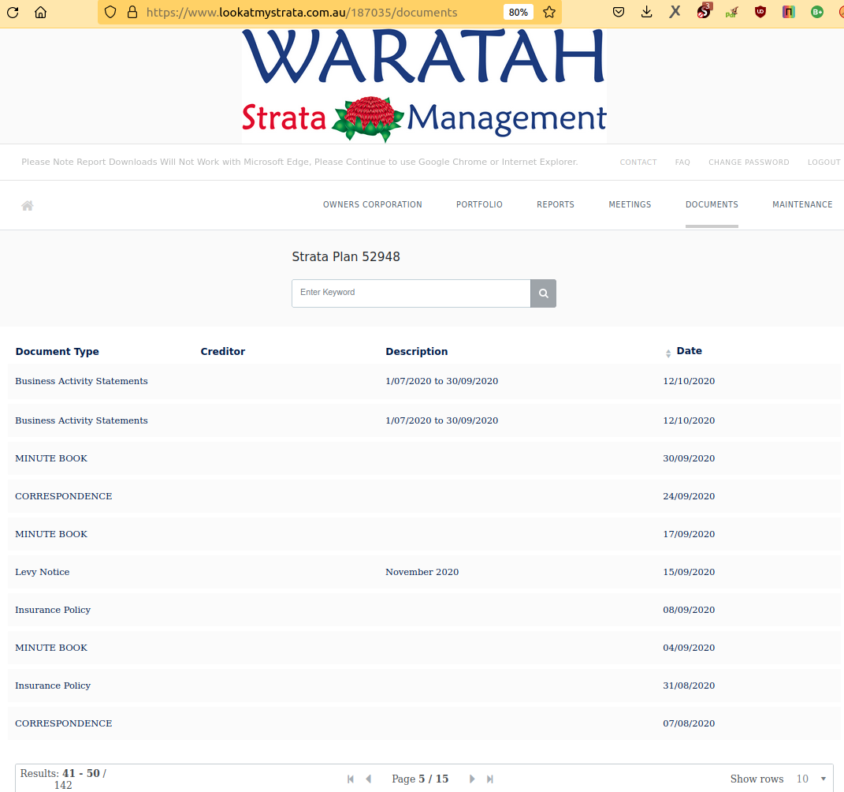
Task: Open the PORTFOLIO menu
Action: click(x=479, y=205)
